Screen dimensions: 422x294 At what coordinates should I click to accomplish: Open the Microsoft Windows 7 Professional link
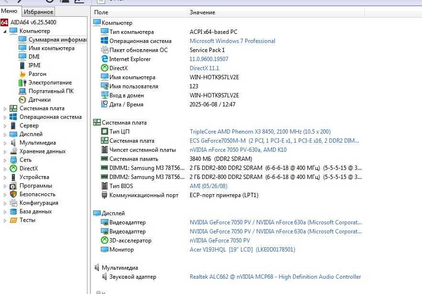tap(232, 41)
